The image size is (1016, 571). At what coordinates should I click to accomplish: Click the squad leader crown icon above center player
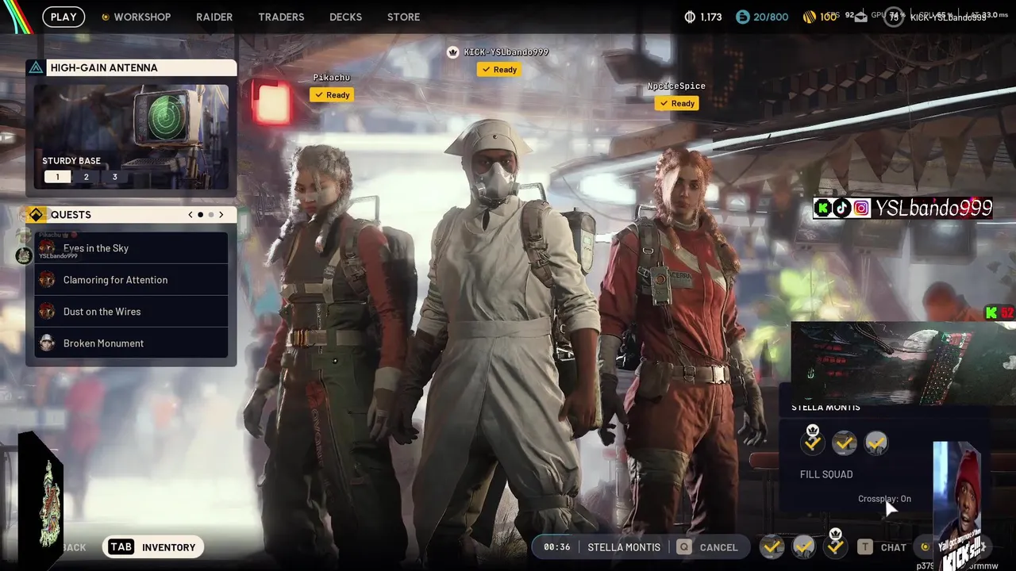452,52
